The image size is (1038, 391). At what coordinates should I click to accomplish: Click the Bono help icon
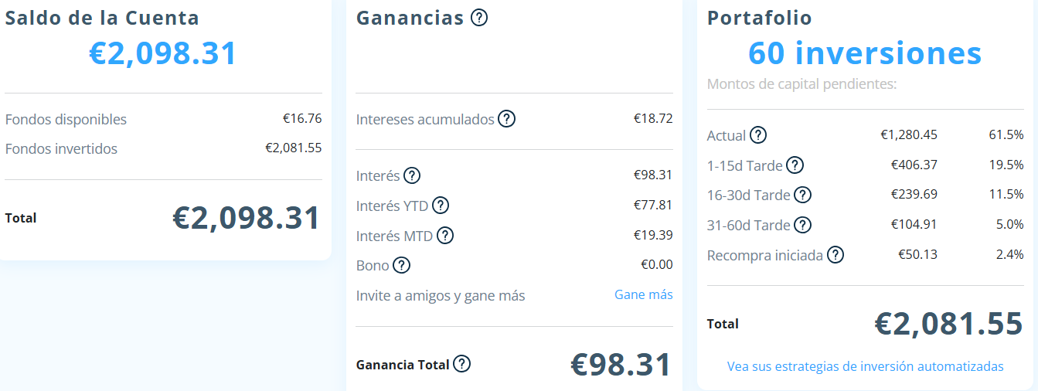pos(401,265)
